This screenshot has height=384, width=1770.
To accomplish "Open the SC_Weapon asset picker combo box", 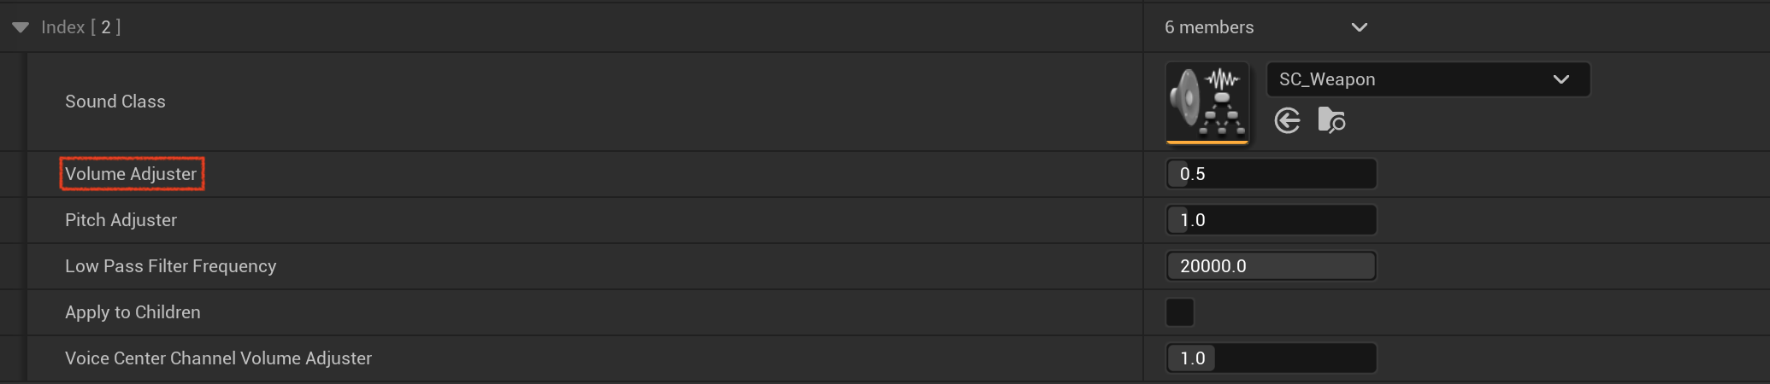I will pyautogui.click(x=1428, y=79).
